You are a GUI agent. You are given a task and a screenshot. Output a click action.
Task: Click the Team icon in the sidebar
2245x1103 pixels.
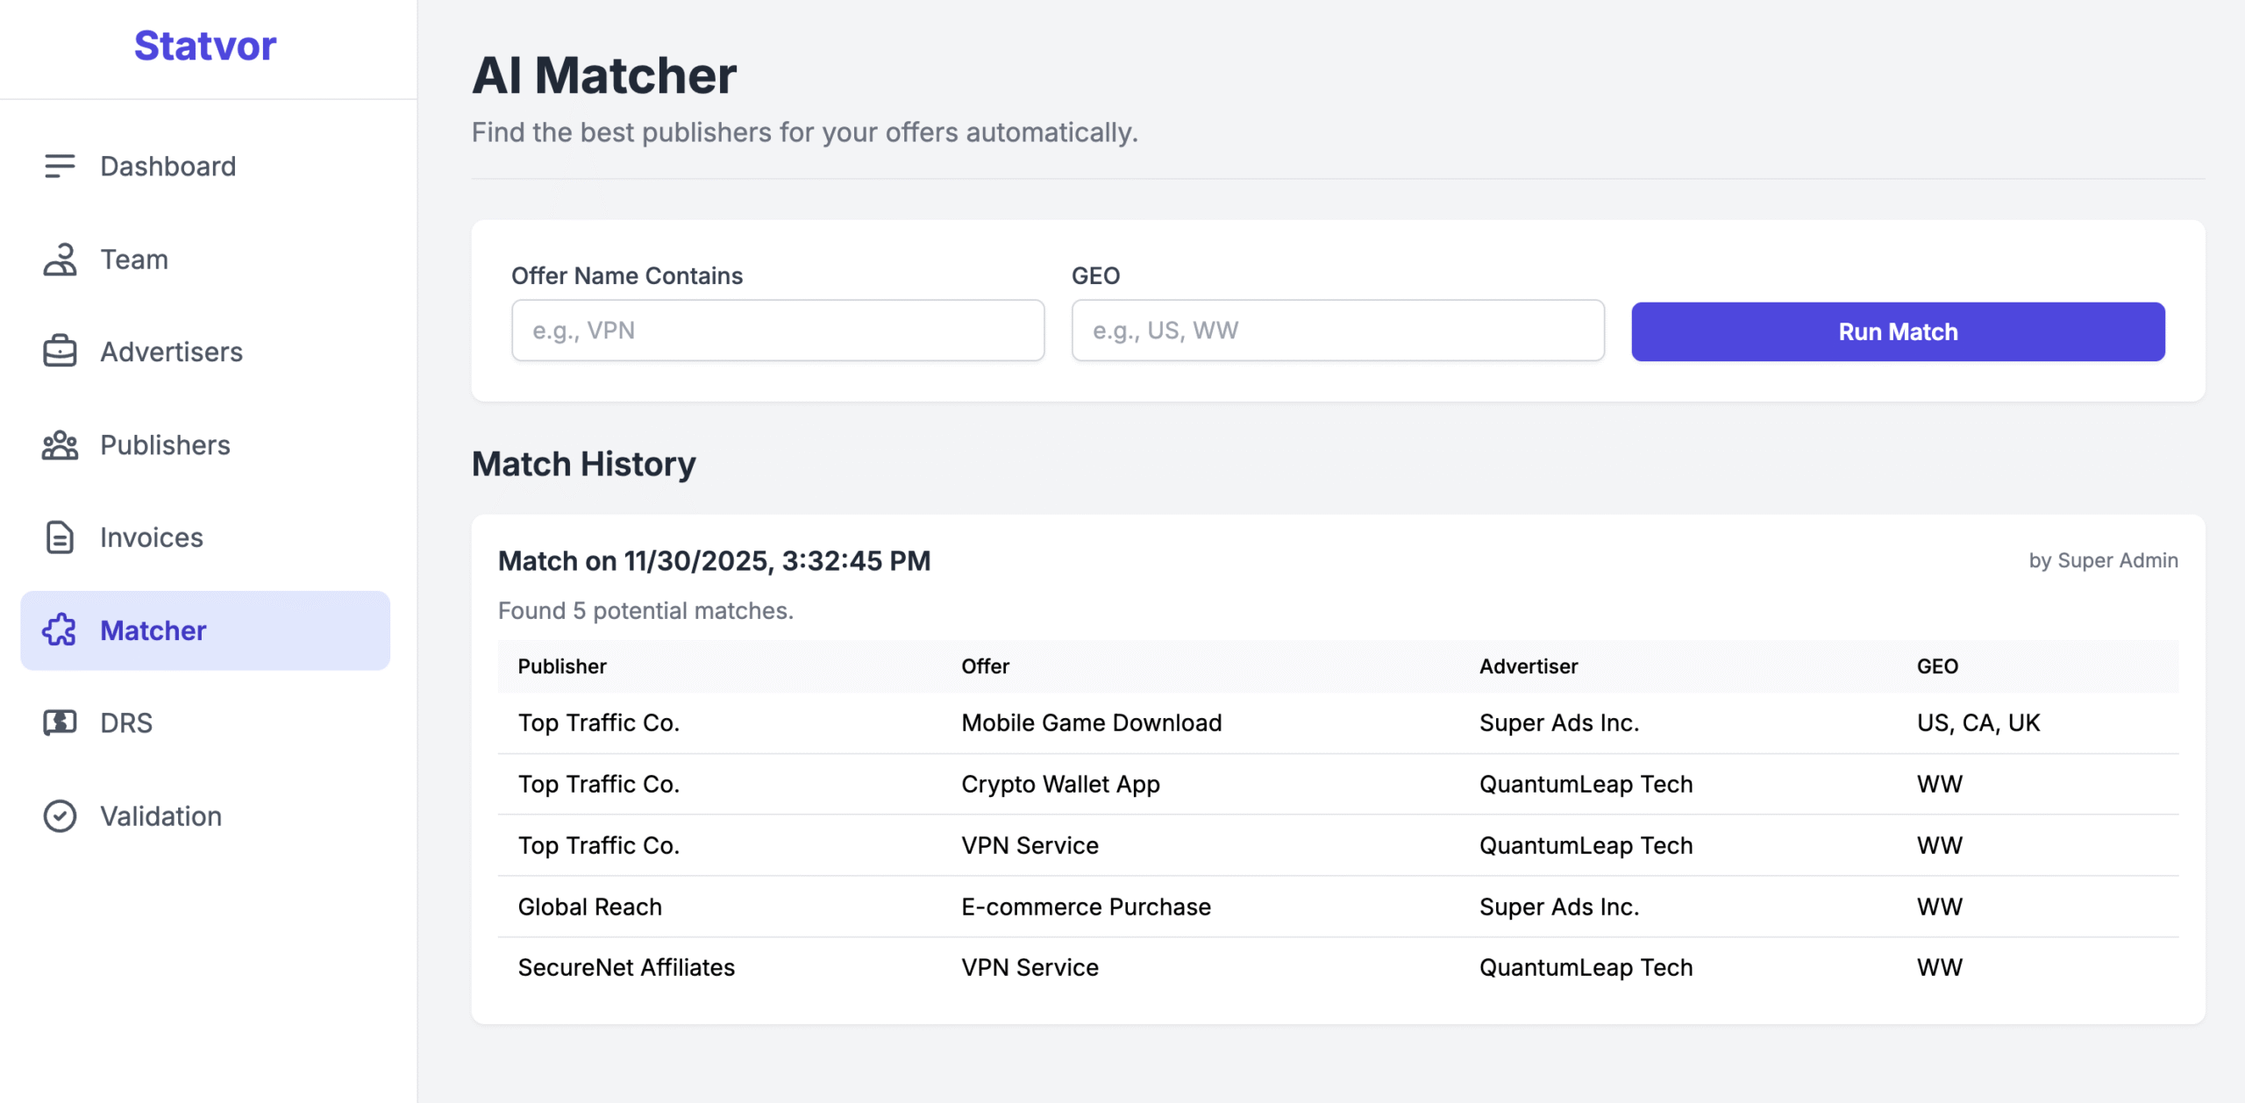click(x=59, y=259)
